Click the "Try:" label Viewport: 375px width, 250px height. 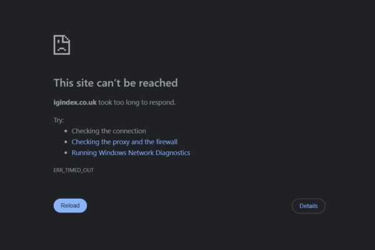point(59,119)
